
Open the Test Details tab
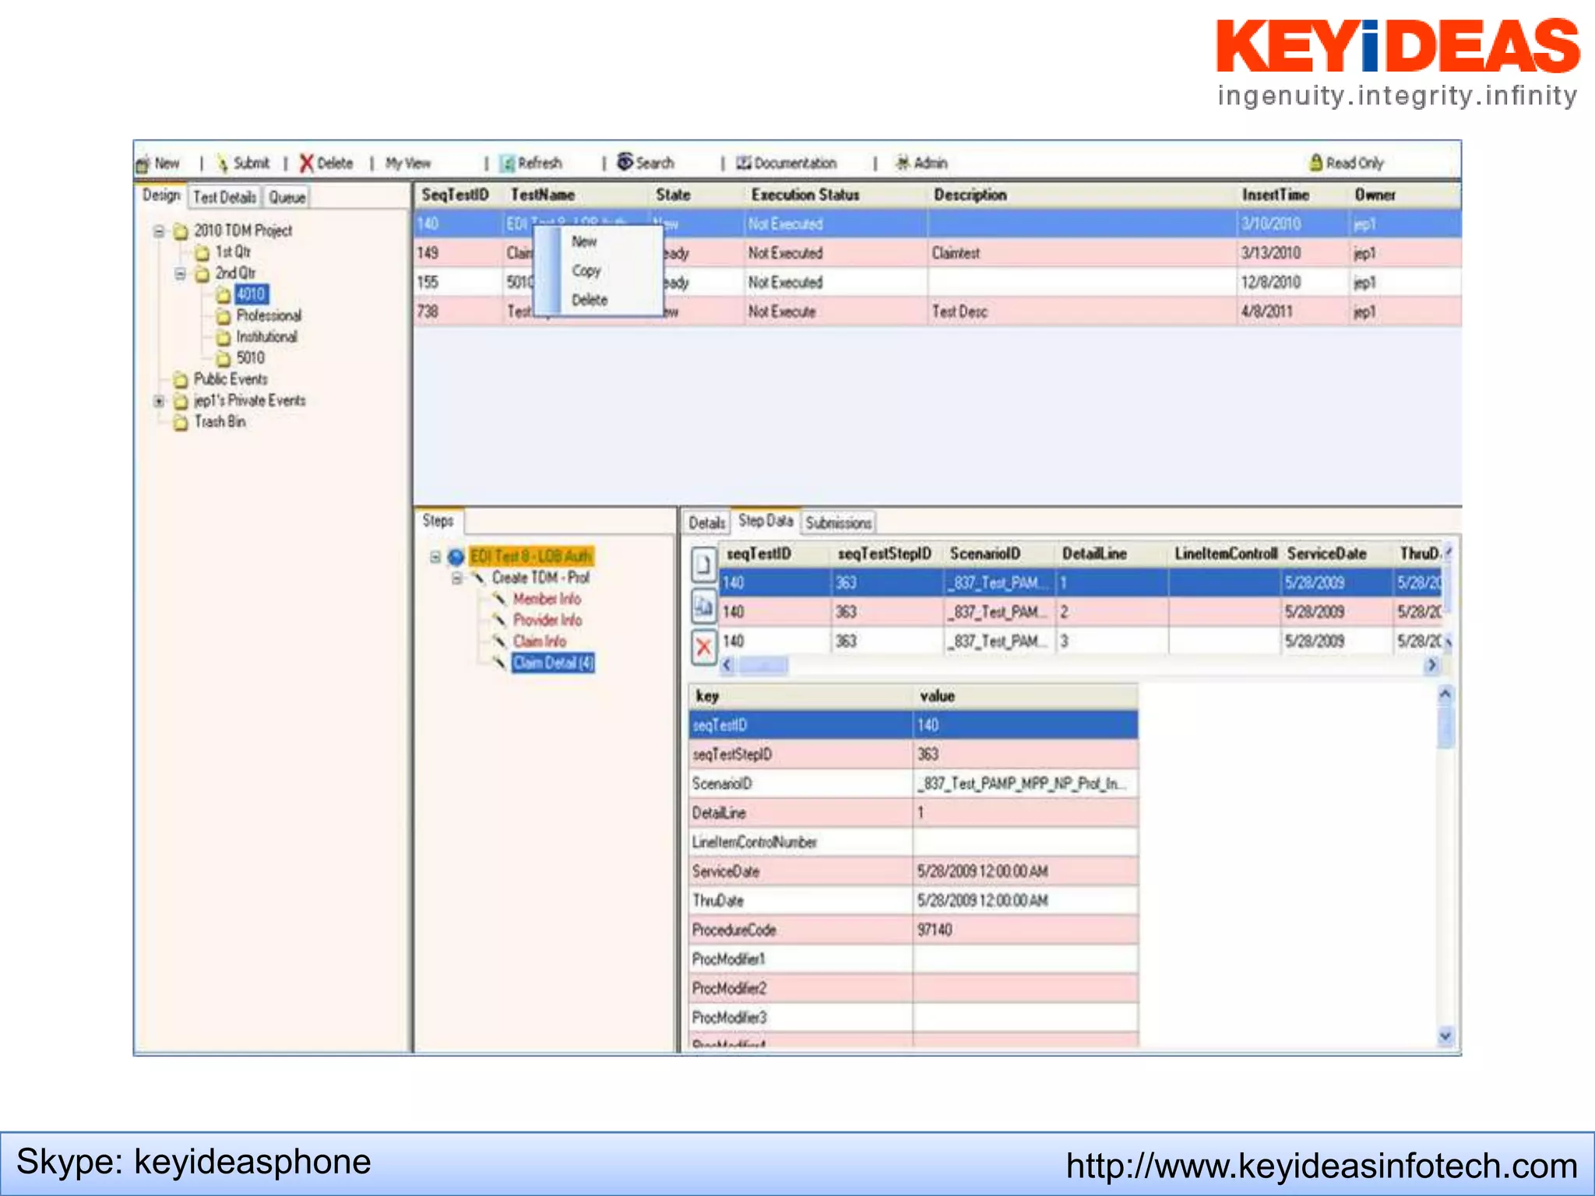[x=224, y=197]
